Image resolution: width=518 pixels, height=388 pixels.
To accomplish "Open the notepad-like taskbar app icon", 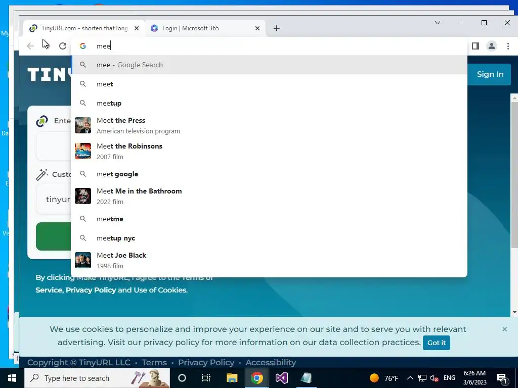I will (x=306, y=378).
